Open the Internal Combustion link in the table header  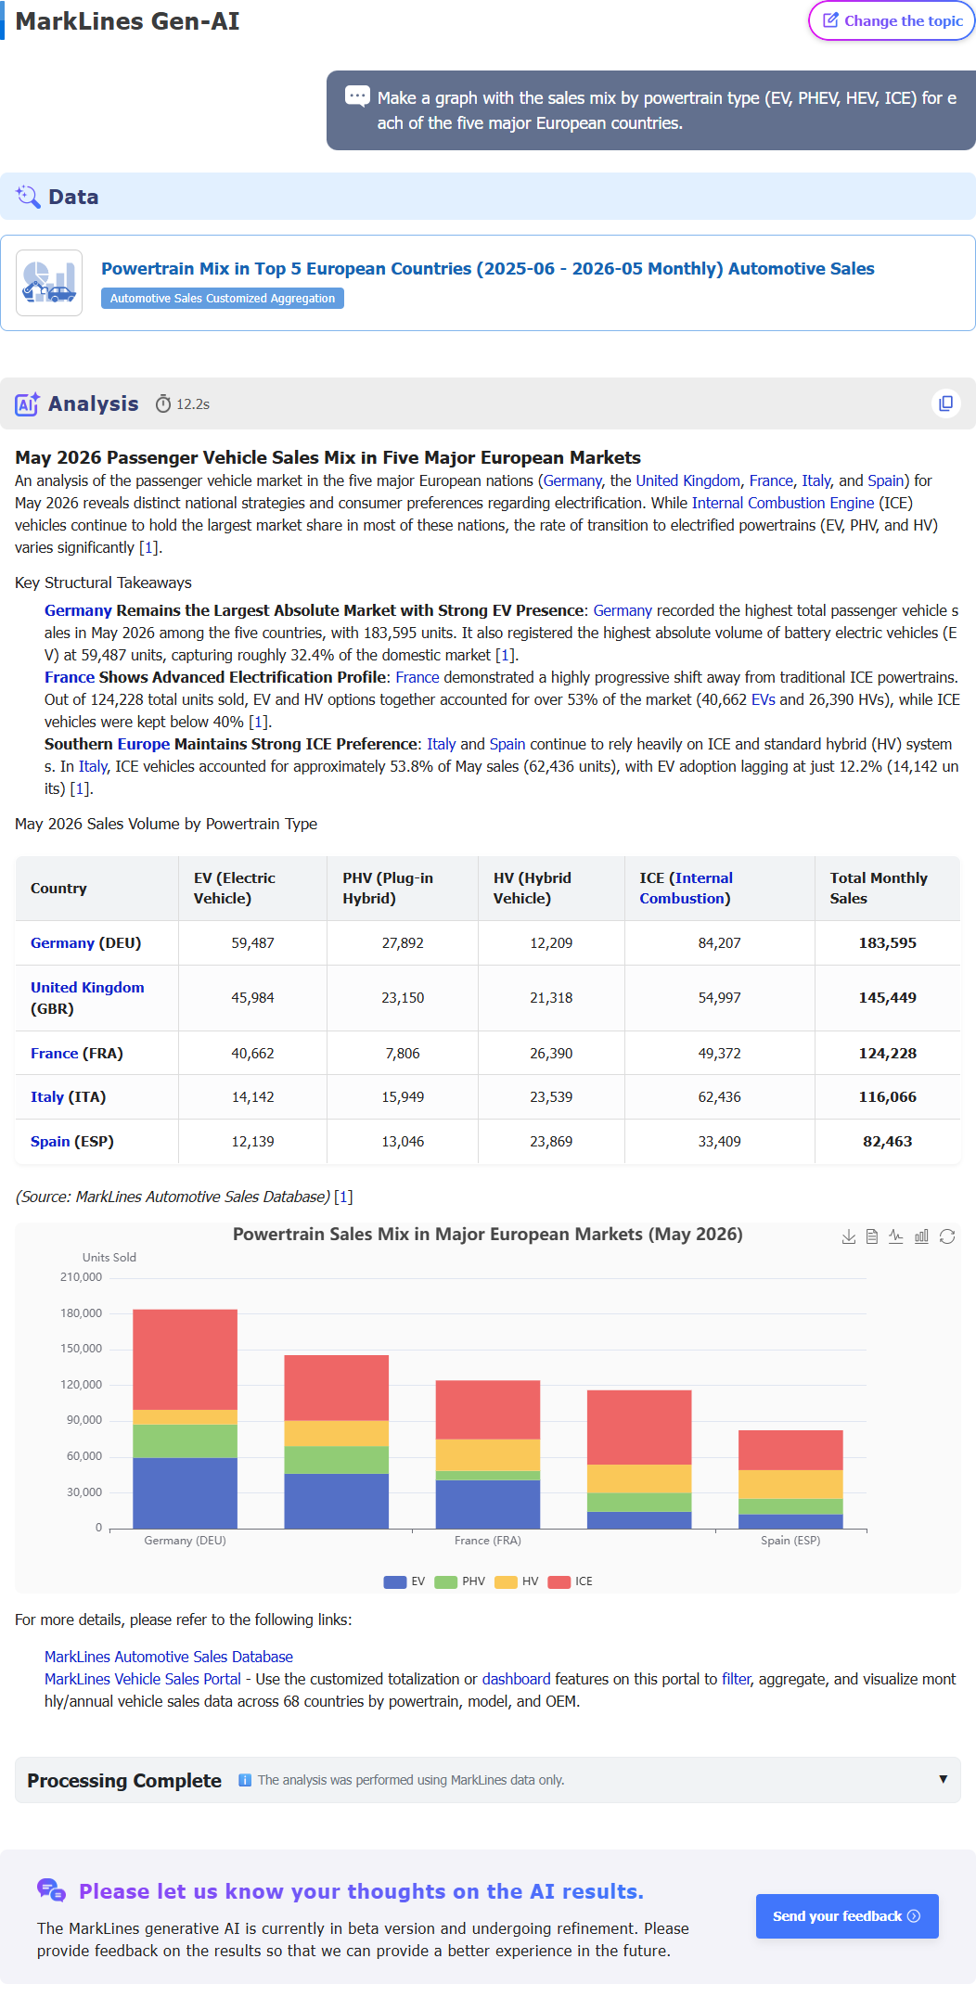pyautogui.click(x=686, y=888)
